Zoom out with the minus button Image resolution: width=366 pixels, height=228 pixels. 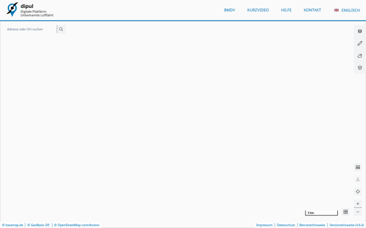pyautogui.click(x=357, y=212)
